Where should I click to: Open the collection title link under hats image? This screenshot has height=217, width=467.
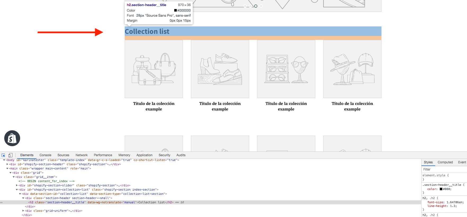pos(352,106)
